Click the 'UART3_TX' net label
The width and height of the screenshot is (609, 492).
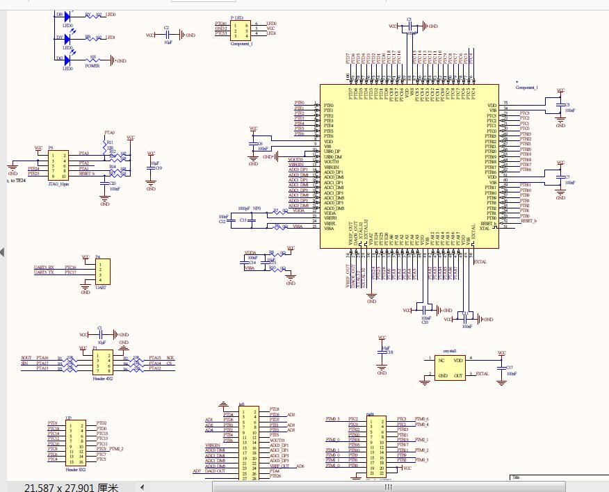coord(44,272)
